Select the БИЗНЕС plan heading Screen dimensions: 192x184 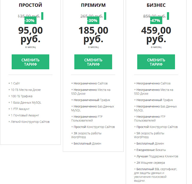coord(156,5)
